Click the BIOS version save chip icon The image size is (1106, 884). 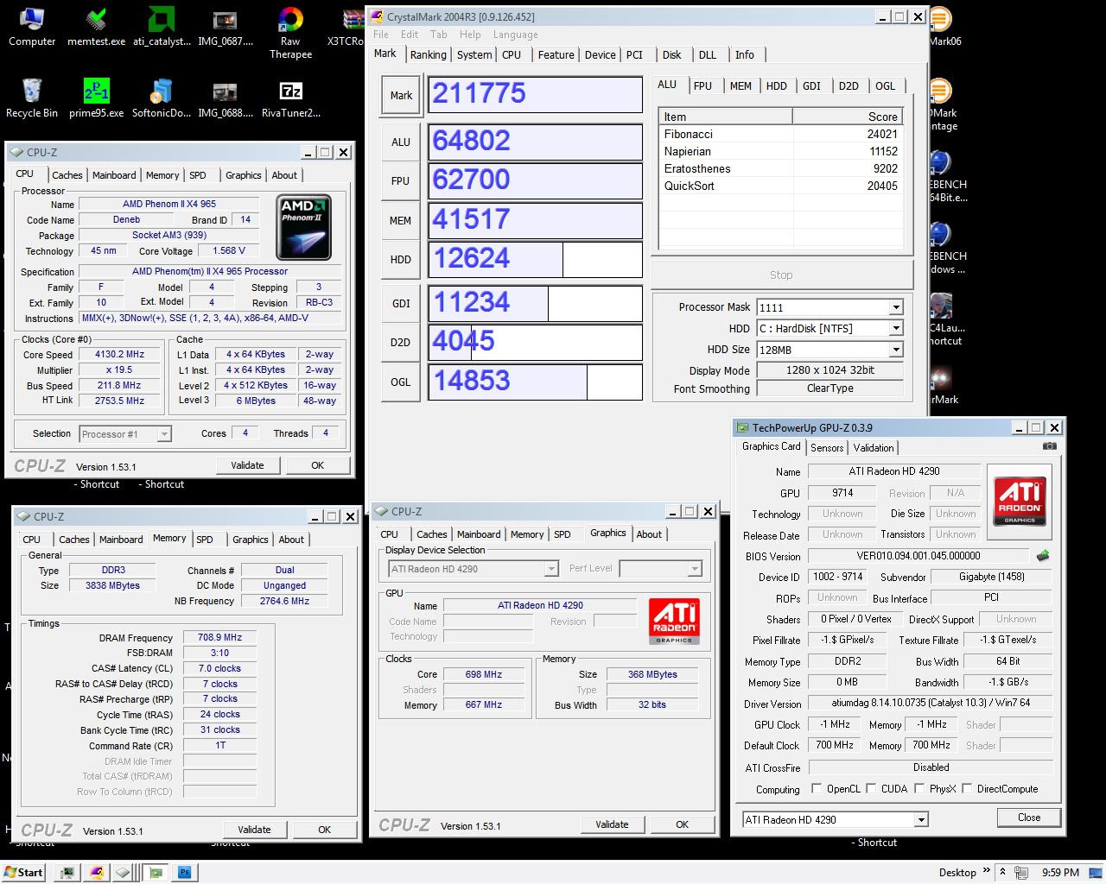[1043, 556]
